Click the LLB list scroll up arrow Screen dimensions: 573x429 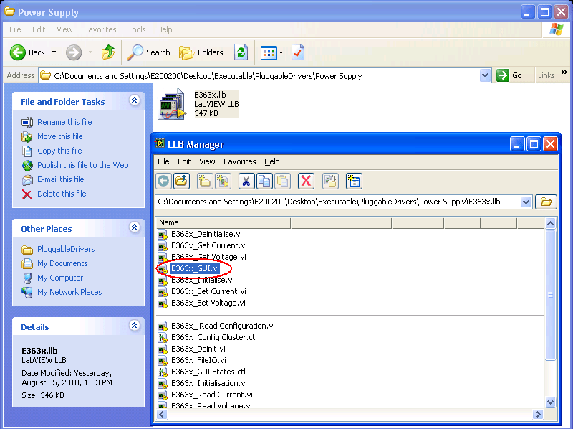tap(550, 223)
